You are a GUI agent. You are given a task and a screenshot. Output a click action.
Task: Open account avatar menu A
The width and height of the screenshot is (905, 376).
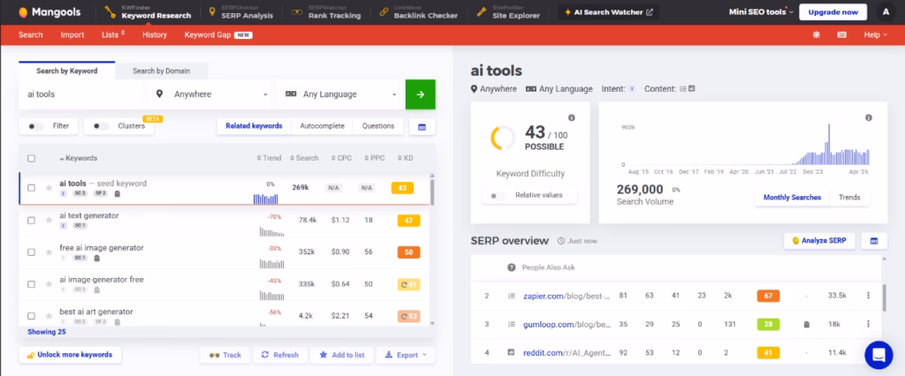point(886,11)
